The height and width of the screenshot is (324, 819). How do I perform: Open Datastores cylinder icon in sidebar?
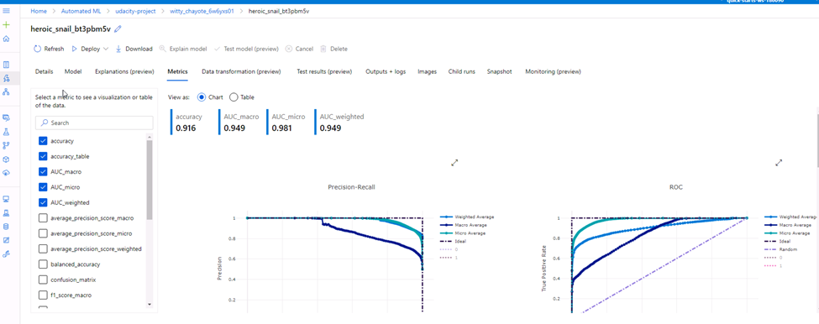(6, 227)
